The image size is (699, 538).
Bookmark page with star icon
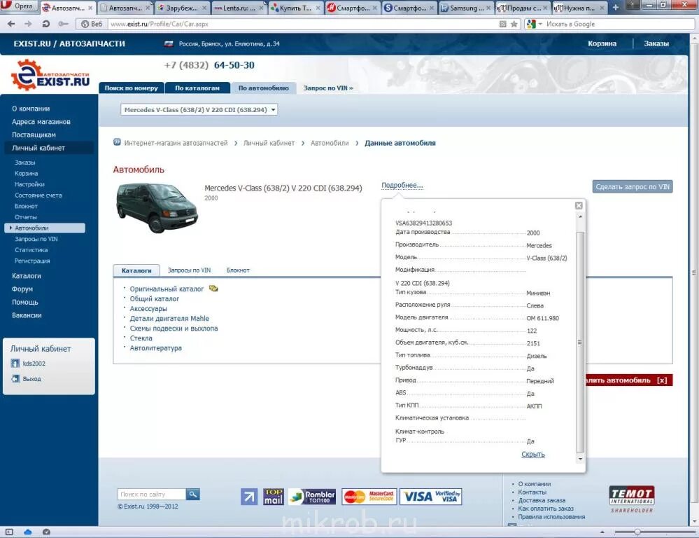point(514,24)
